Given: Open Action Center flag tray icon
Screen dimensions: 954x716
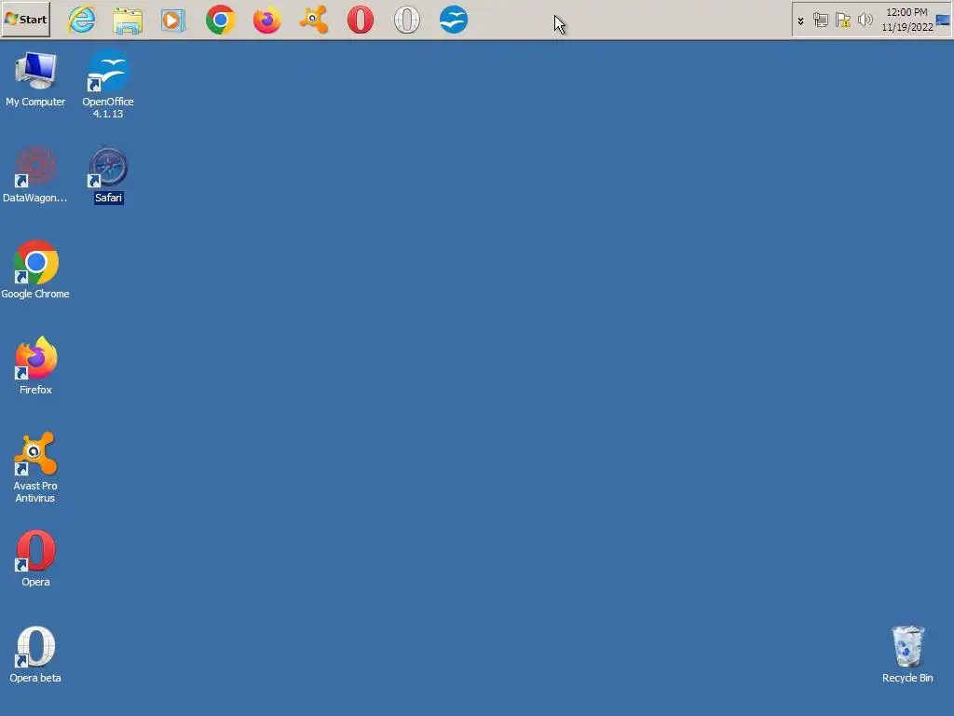Looking at the screenshot, I should pyautogui.click(x=842, y=21).
